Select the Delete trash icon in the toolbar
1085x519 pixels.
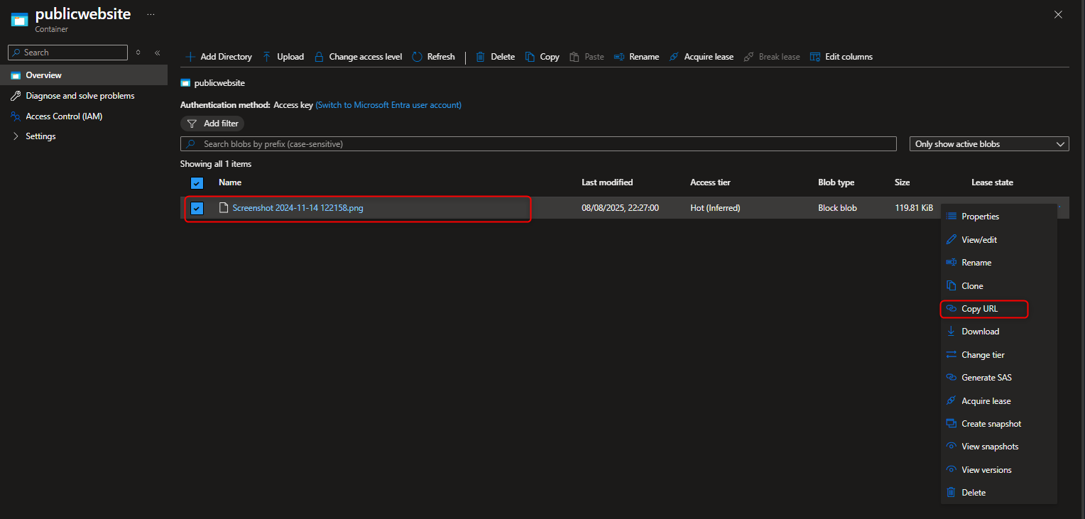tap(481, 56)
